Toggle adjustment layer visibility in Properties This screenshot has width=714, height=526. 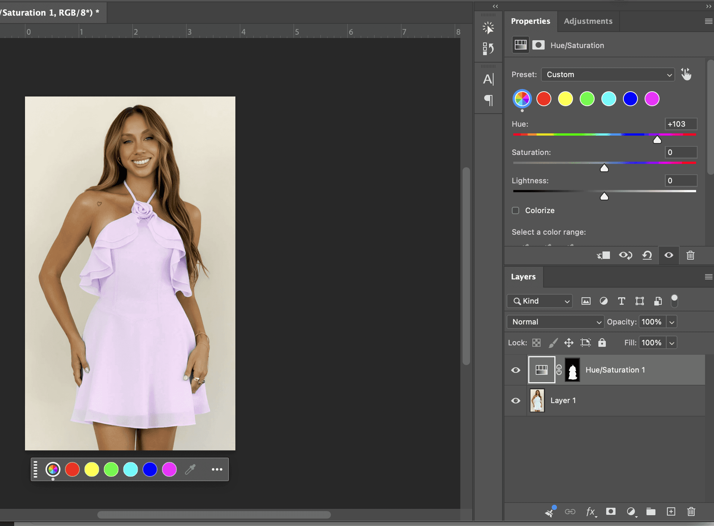tap(669, 255)
